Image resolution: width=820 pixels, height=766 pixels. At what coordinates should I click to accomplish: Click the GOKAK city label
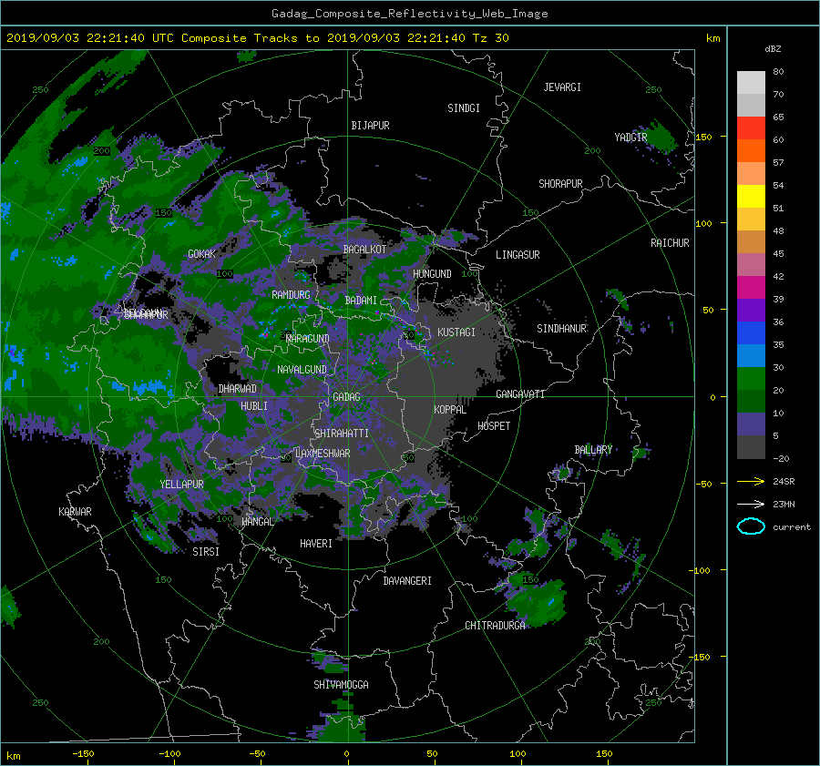[x=201, y=254]
